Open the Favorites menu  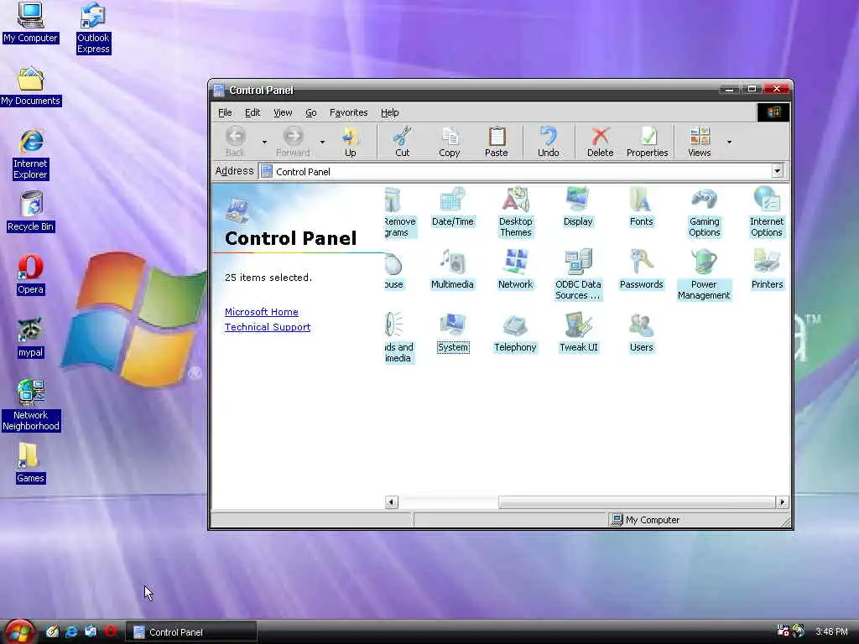348,112
